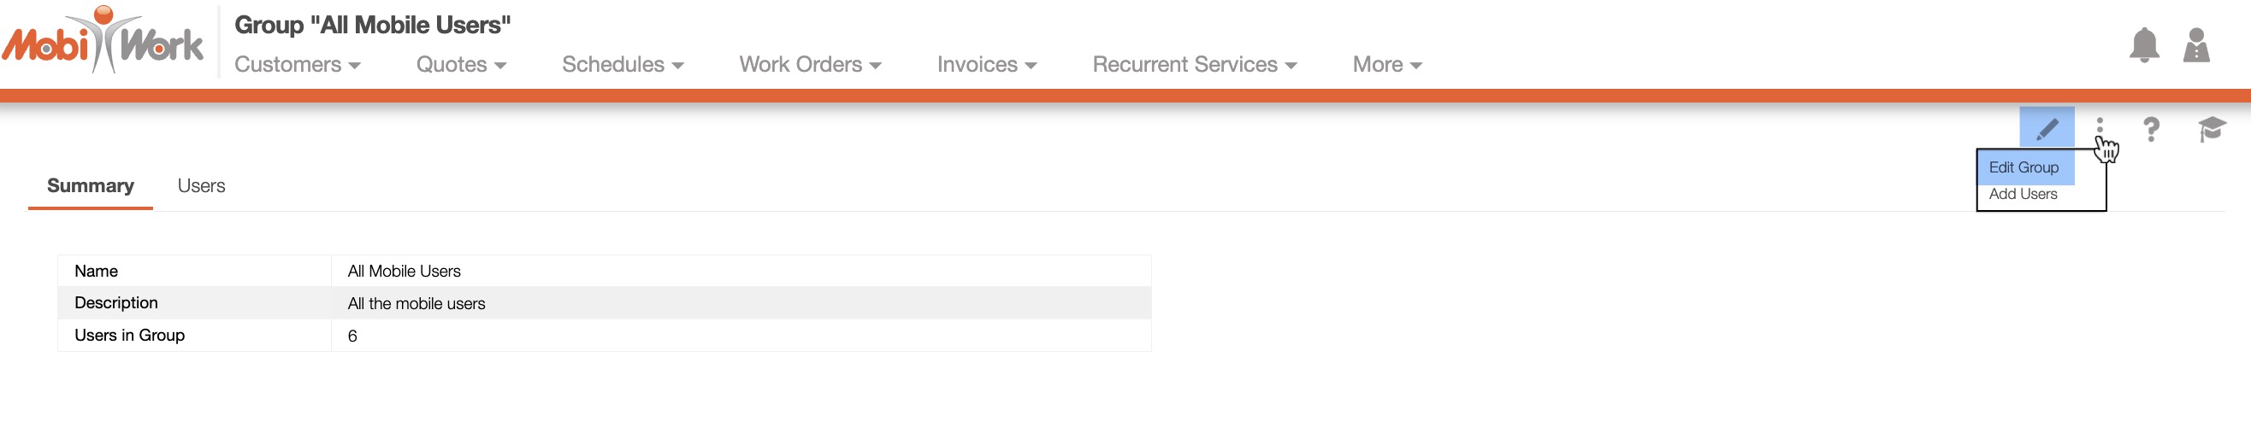Click the pencil edit icon
This screenshot has width=2251, height=427.
pyautogui.click(x=2047, y=129)
